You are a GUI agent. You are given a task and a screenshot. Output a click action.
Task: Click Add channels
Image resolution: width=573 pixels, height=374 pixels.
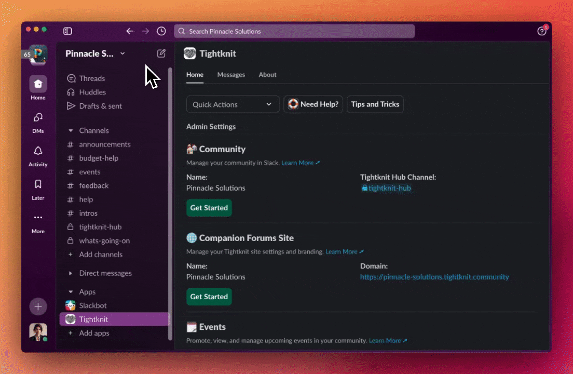[101, 255]
